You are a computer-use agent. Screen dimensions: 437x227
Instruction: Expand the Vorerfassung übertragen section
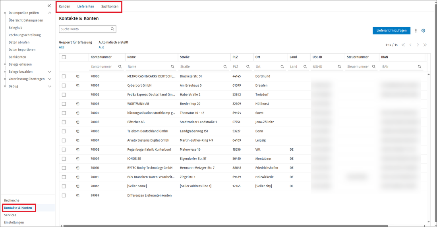click(50, 79)
